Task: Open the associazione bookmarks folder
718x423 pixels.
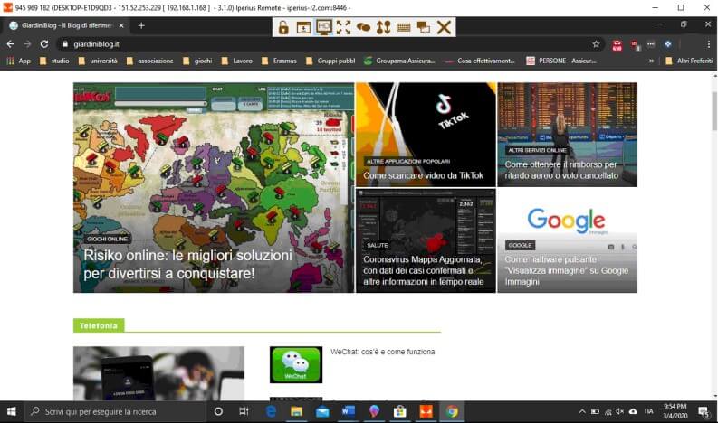Action: pyautogui.click(x=150, y=61)
